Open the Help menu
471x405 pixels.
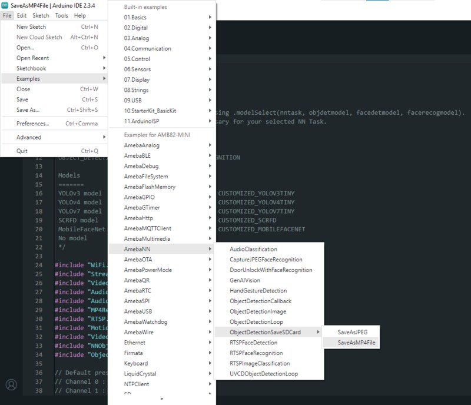[80, 15]
